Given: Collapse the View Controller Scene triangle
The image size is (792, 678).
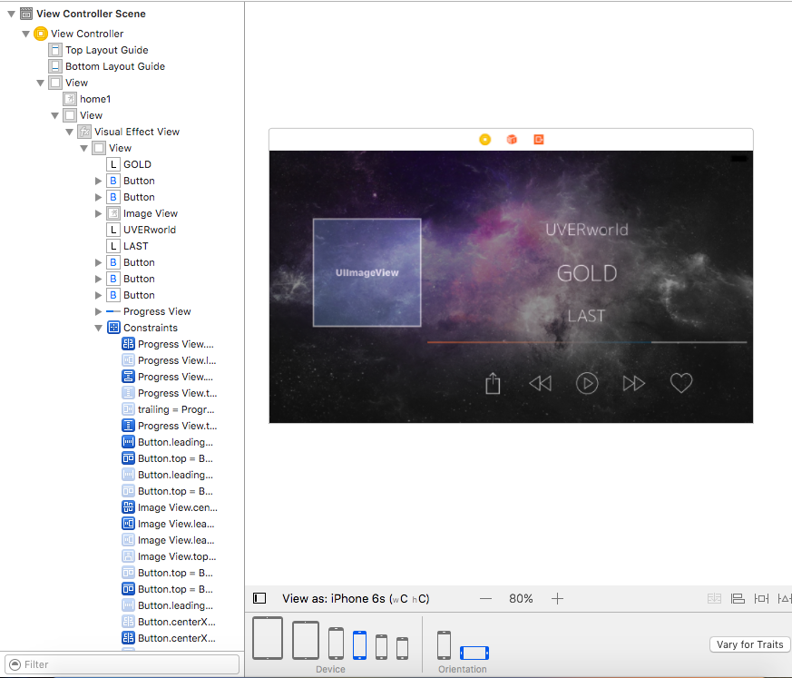Looking at the screenshot, I should pos(11,15).
